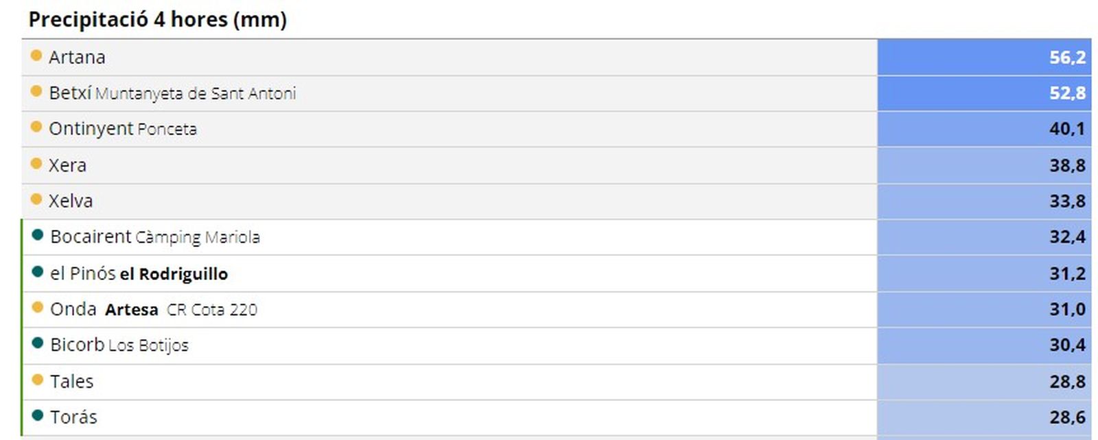Click the blue 56,2 value cell
The width and height of the screenshot is (1098, 440).
click(983, 58)
